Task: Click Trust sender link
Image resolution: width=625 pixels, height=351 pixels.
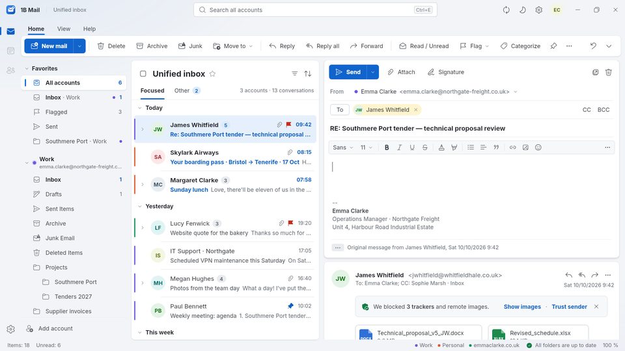Action: pyautogui.click(x=569, y=307)
